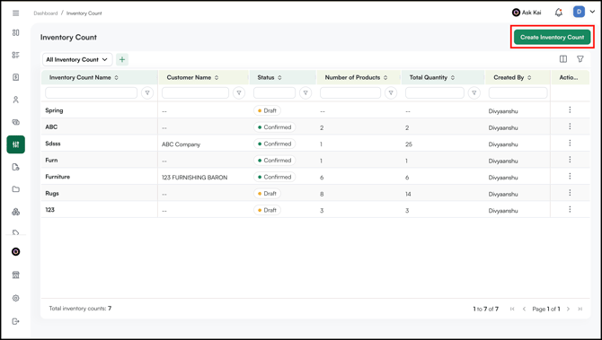The image size is (602, 340).
Task: Go to last page pagination button
Action: click(x=580, y=309)
